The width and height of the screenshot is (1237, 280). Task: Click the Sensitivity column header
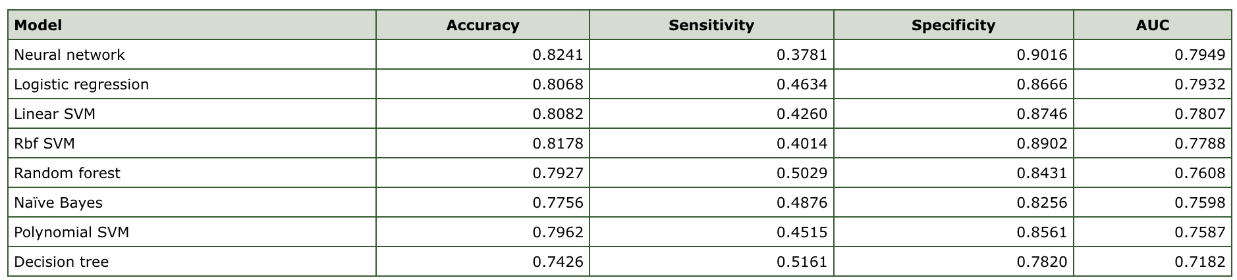point(711,26)
